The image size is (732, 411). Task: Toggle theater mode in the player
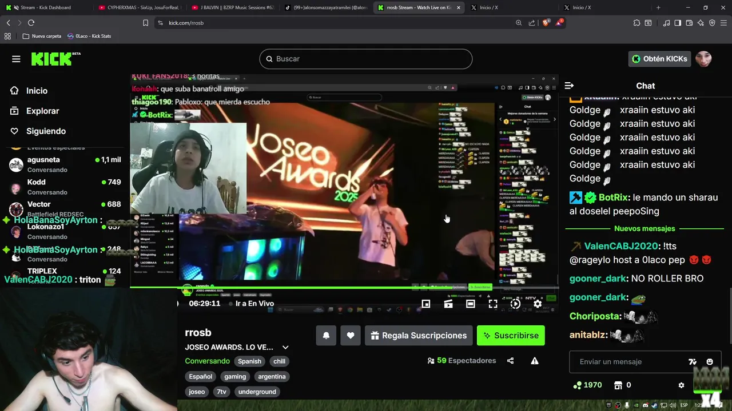click(471, 304)
